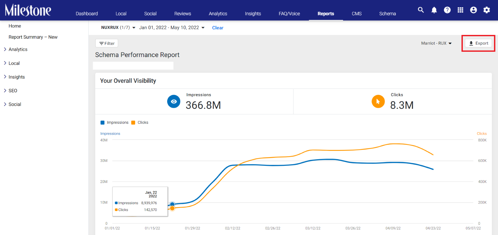The height and width of the screenshot is (235, 498).
Task: Click the Clear link
Action: coord(218,28)
